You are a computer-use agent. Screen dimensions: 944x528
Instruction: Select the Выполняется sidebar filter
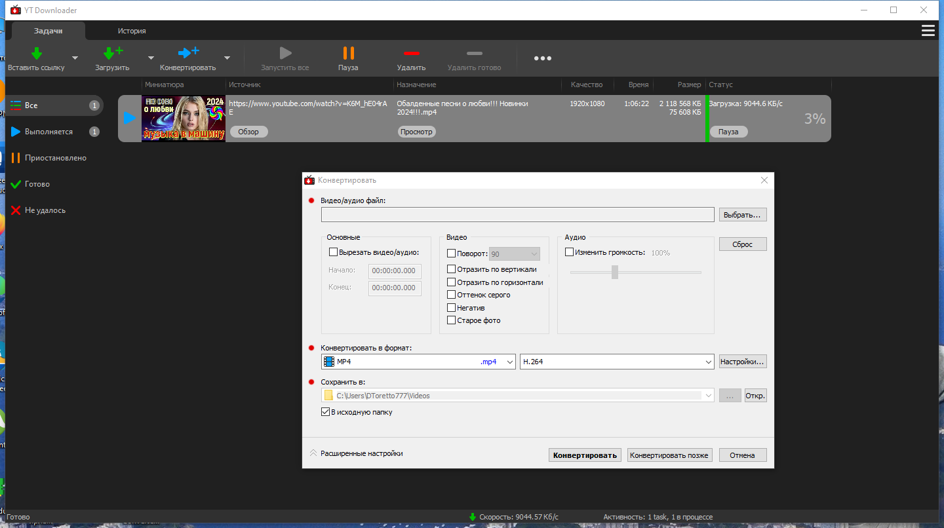click(x=49, y=132)
